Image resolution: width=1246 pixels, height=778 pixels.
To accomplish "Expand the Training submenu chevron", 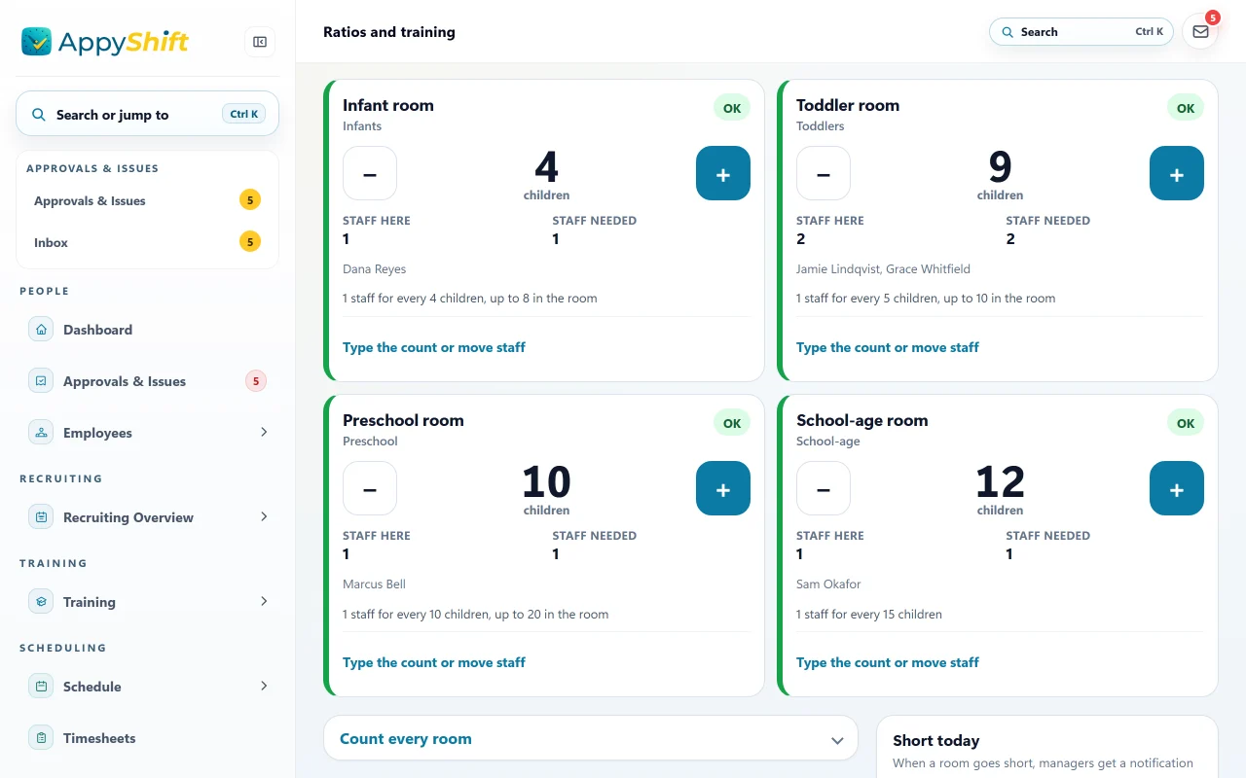I will coord(264,601).
